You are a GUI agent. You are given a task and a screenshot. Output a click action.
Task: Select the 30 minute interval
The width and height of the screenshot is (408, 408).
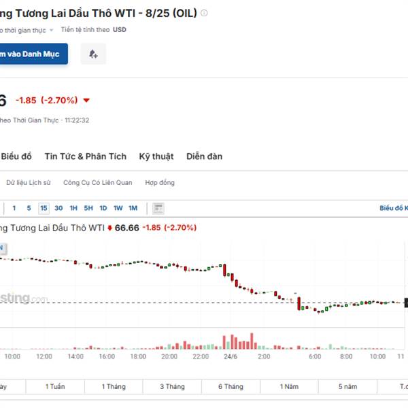58,208
